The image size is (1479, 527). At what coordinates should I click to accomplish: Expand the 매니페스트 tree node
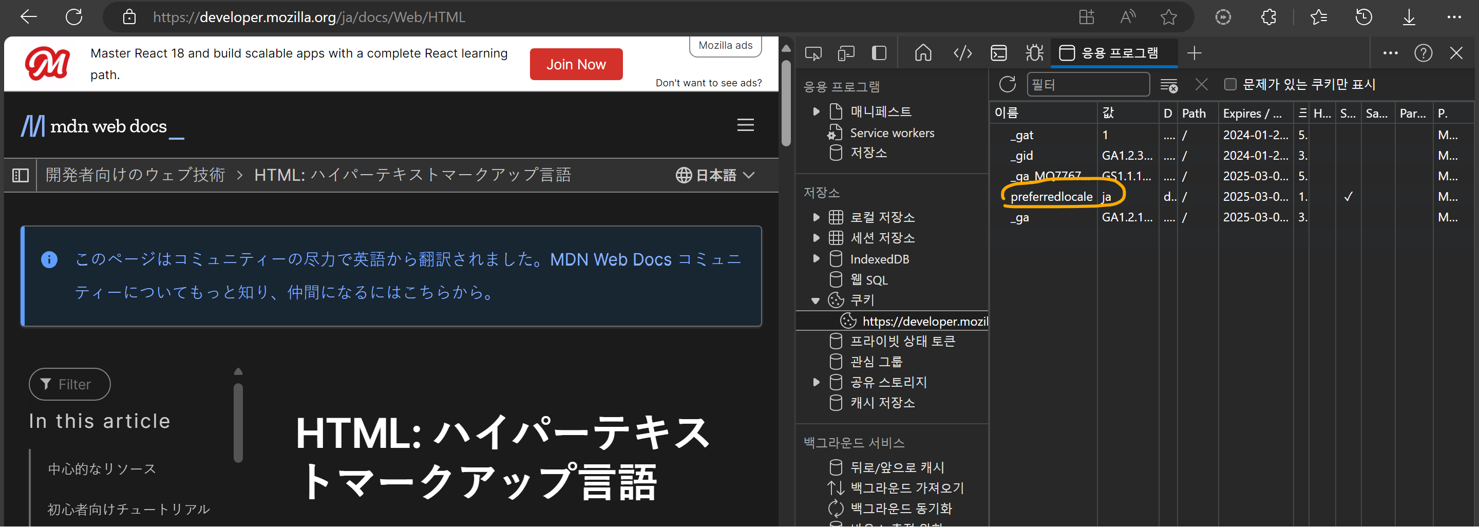click(816, 111)
